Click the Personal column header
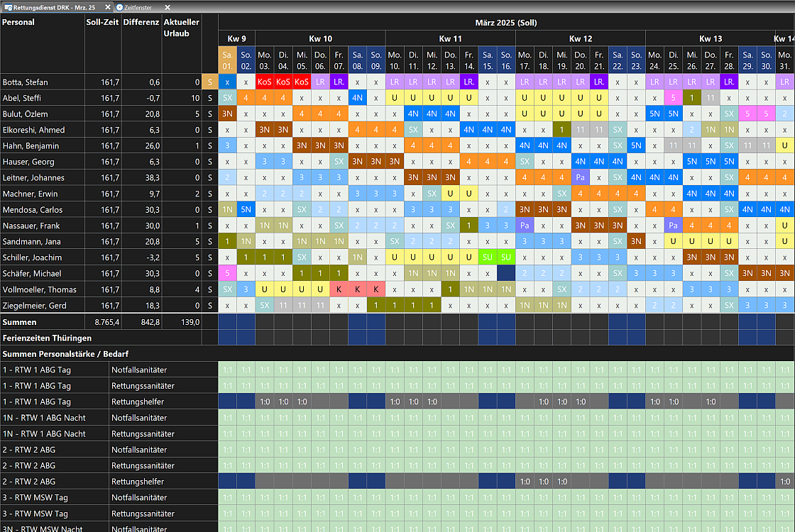Screen dimensions: 795x532 coord(18,22)
